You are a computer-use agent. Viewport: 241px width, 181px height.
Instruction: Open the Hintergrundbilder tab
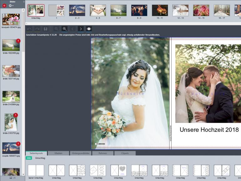[81, 153]
